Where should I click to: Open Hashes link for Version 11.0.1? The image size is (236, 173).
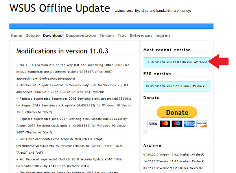(185, 162)
